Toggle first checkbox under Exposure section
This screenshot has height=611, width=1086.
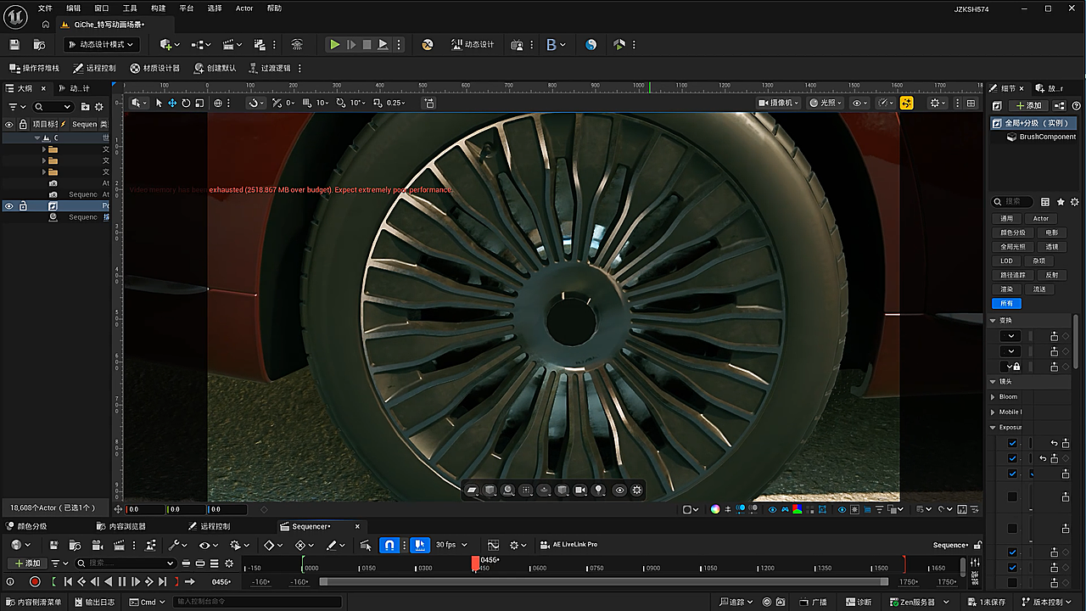1012,443
